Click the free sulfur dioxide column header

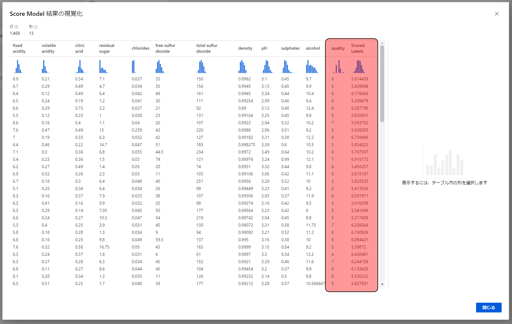coord(165,48)
